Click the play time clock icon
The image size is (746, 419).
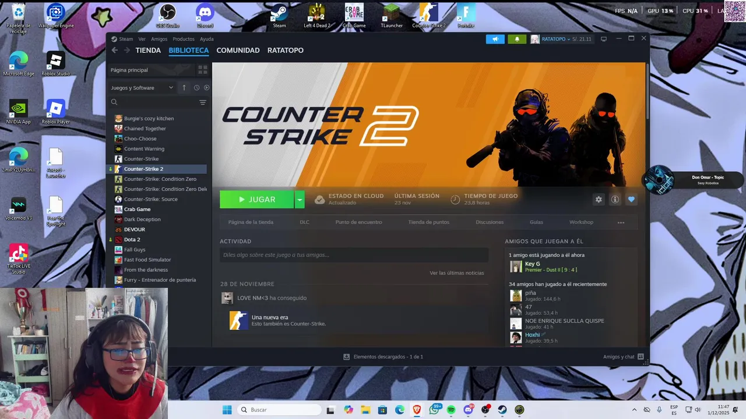[x=455, y=200]
